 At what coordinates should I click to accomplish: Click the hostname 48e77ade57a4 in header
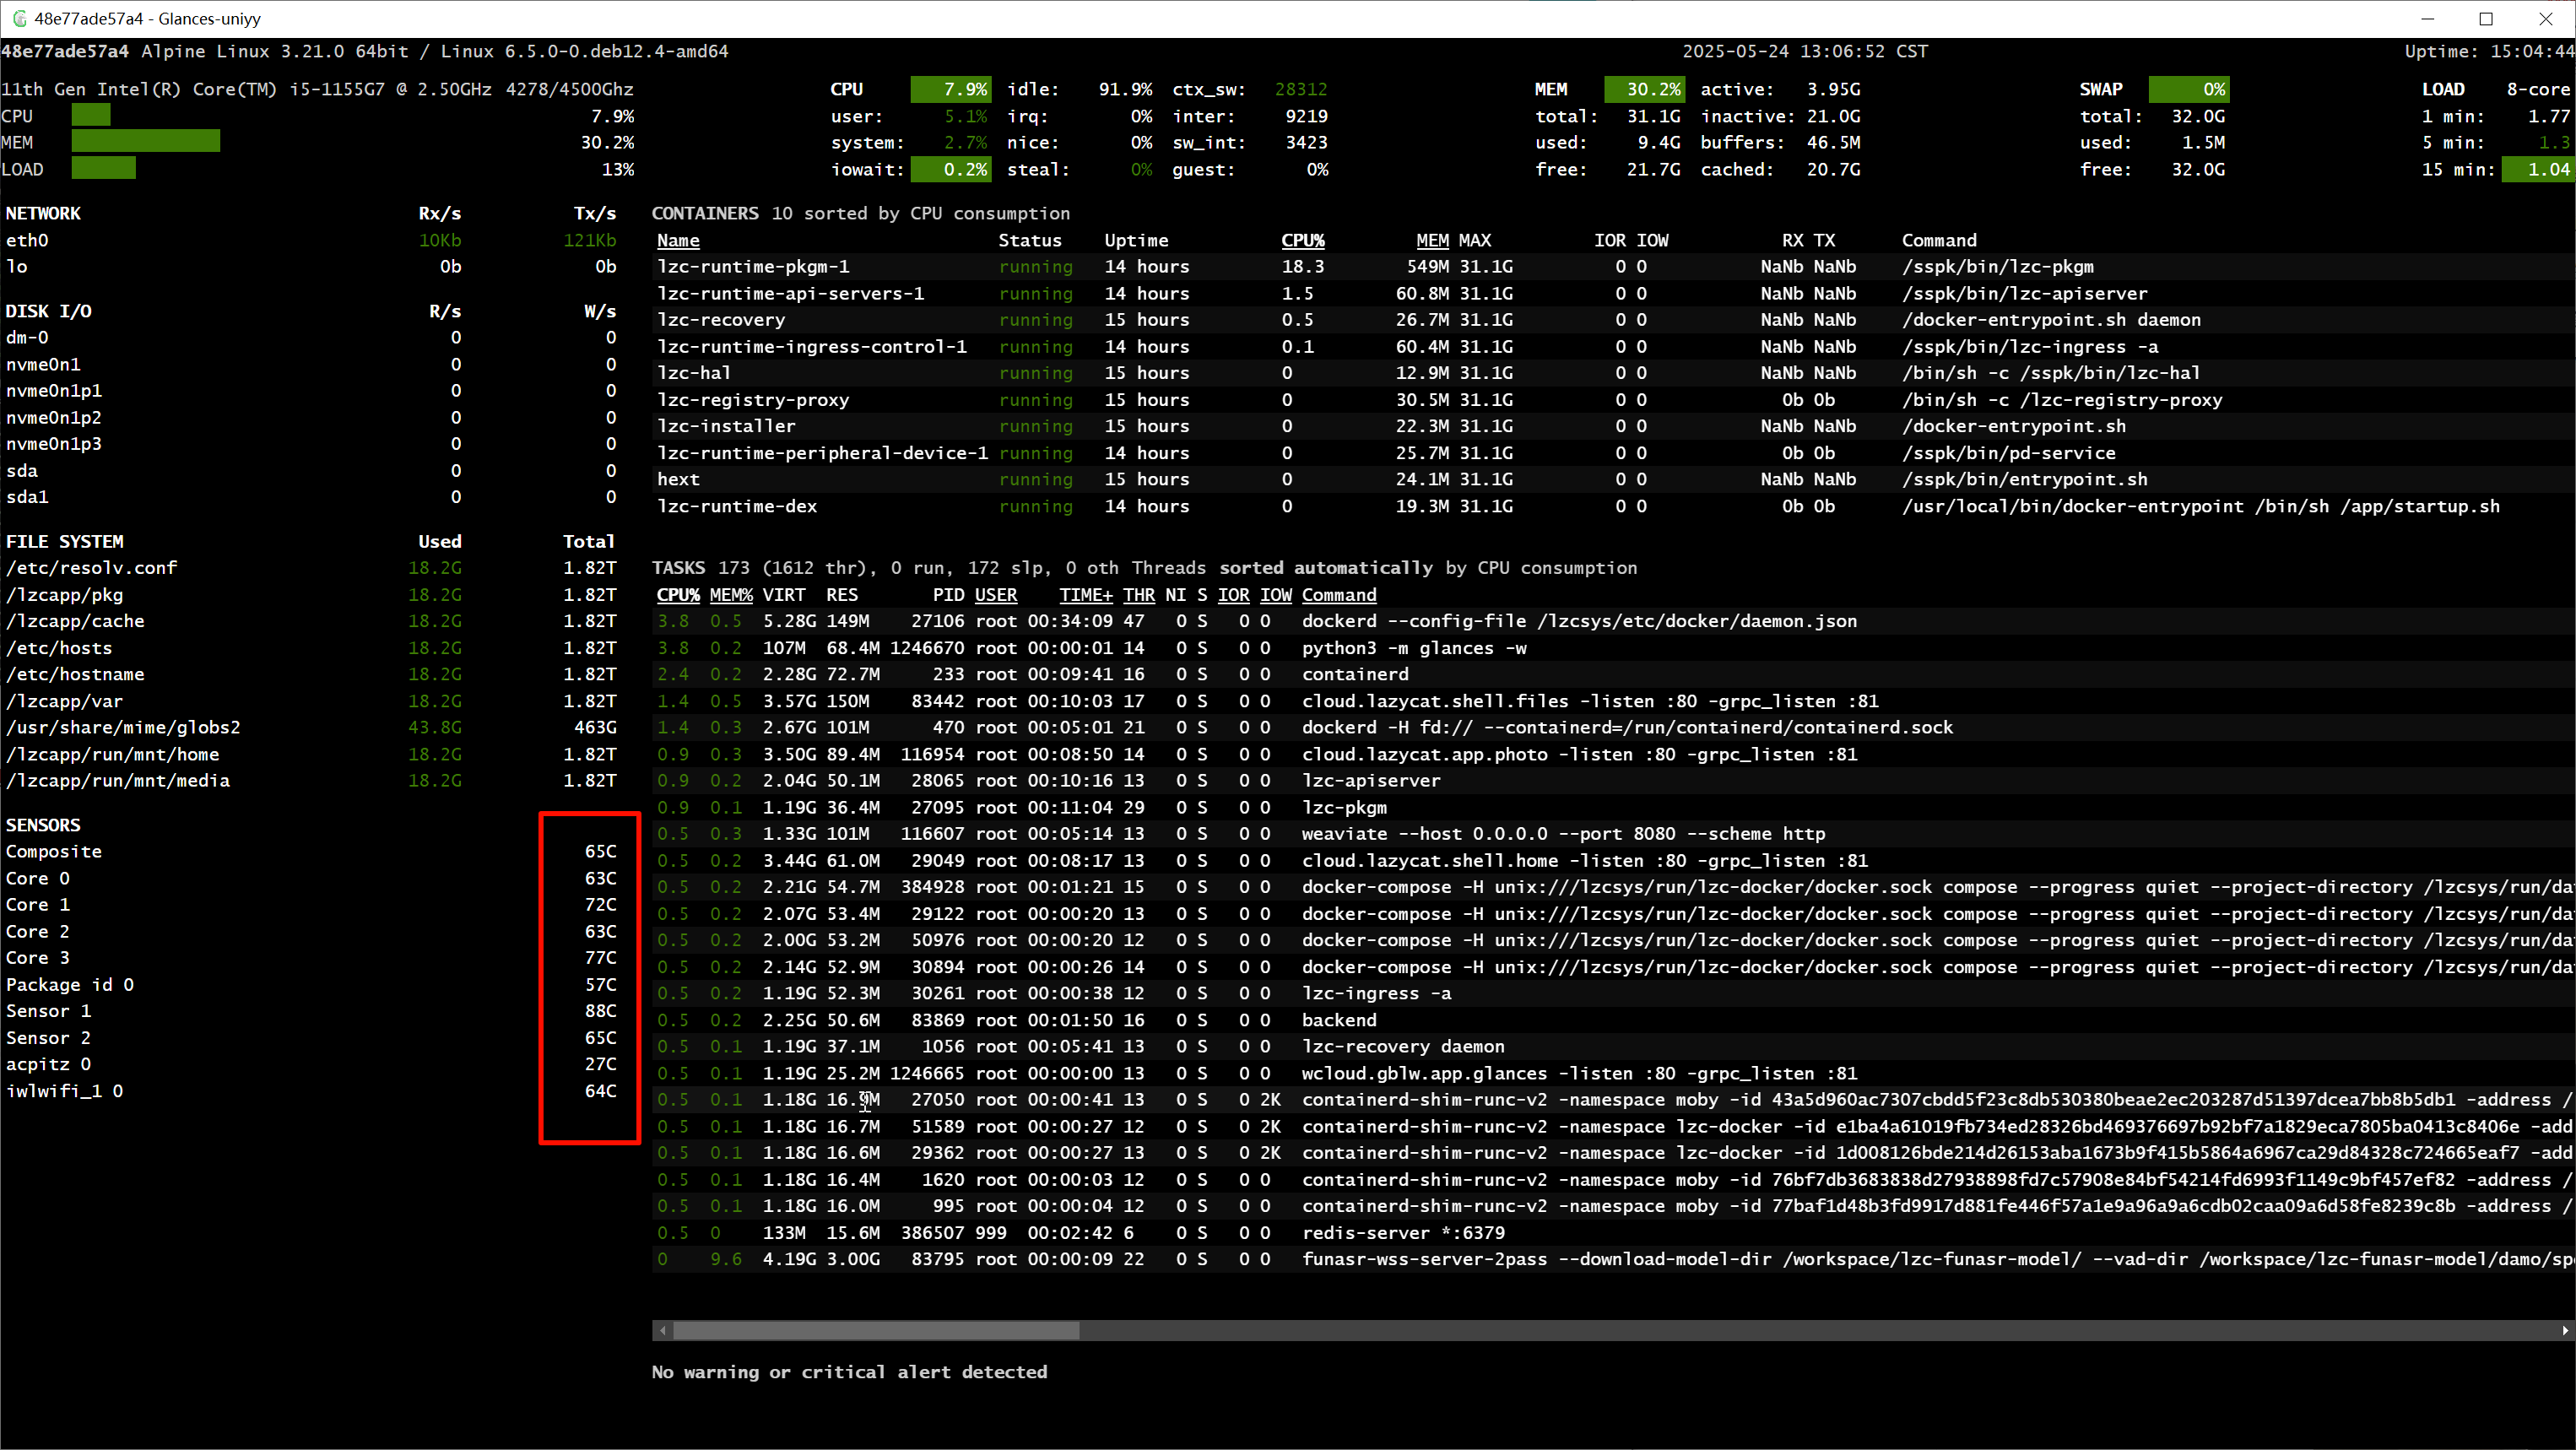(65, 51)
